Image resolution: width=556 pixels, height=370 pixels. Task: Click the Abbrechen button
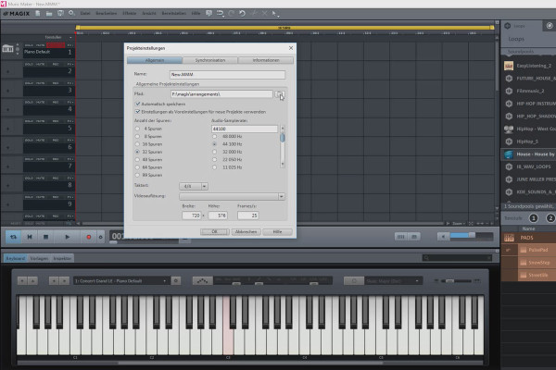click(246, 232)
